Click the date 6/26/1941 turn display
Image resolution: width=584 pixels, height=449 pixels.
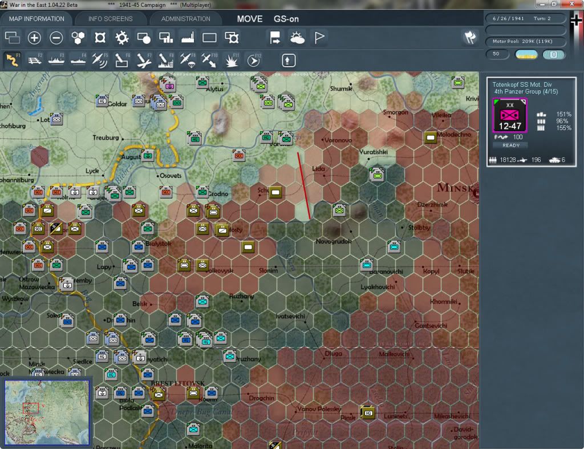click(525, 18)
